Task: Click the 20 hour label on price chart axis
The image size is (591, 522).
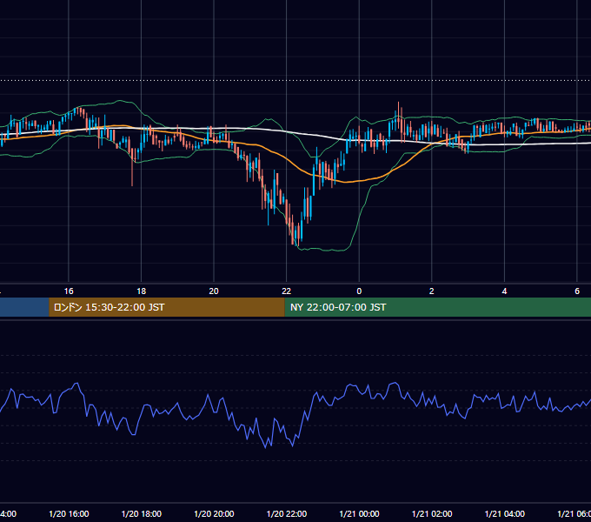Action: pos(214,291)
